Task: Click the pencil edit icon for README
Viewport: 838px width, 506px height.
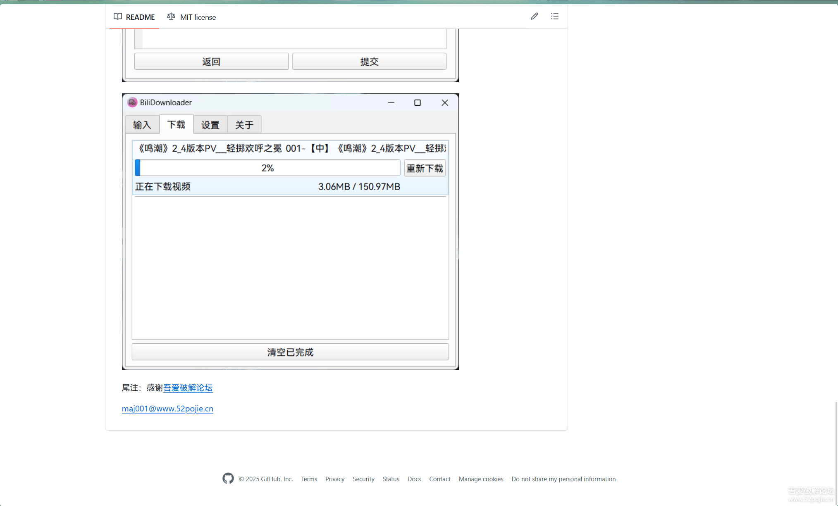Action: 534,16
